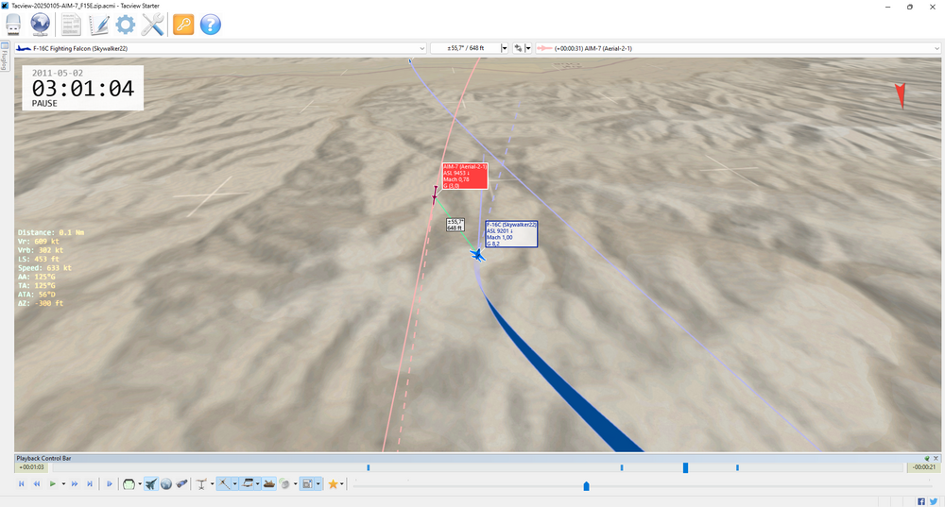Open the trajectory lines dropdown arrow
The image size is (945, 507).
point(235,483)
